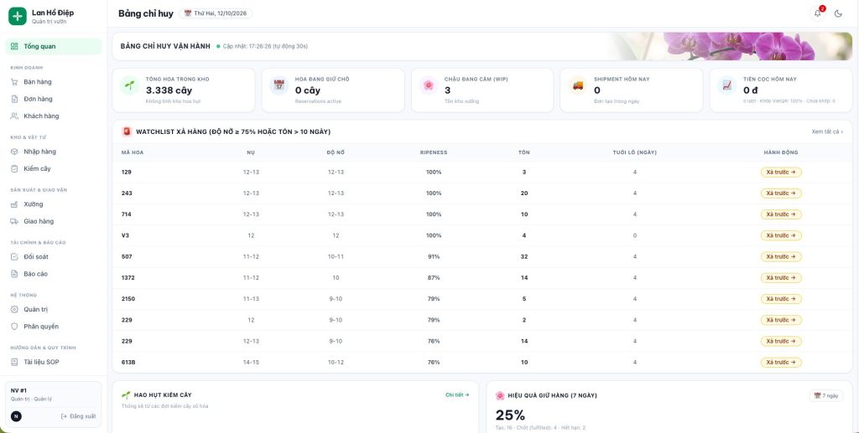Click the Watchlist xả hàng red icon

point(127,131)
